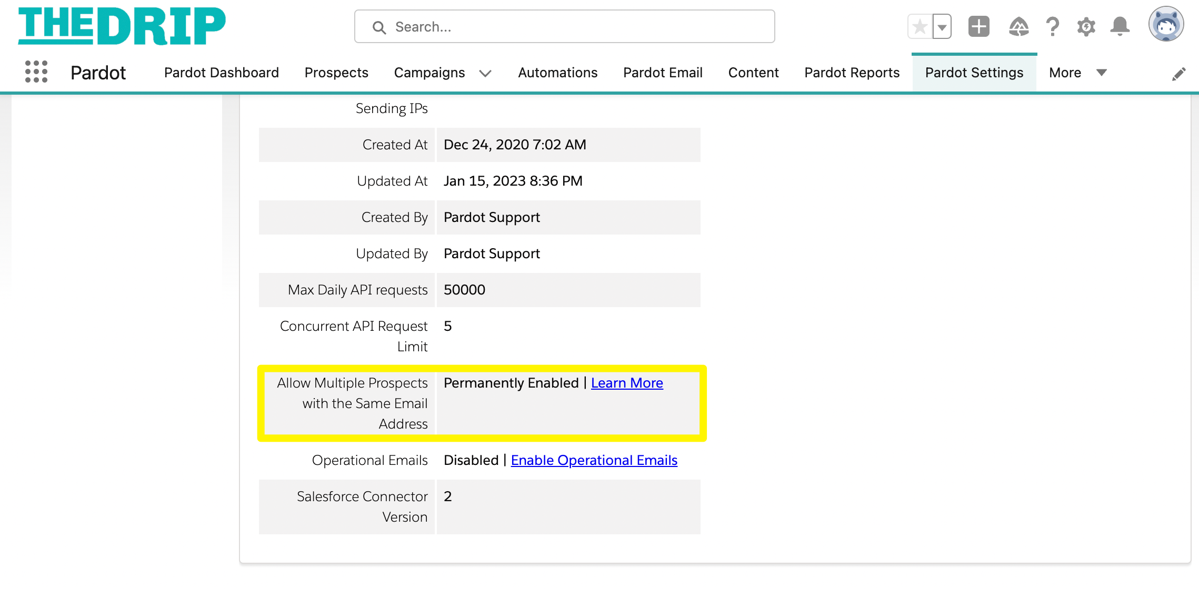Focus the Search input field
Image resolution: width=1199 pixels, height=589 pixels.
click(x=564, y=26)
